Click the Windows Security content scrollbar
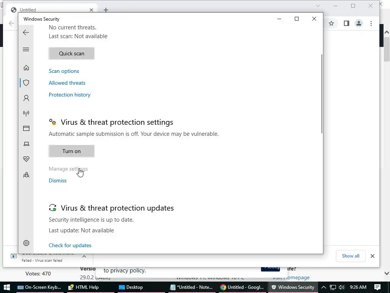 coord(321,94)
